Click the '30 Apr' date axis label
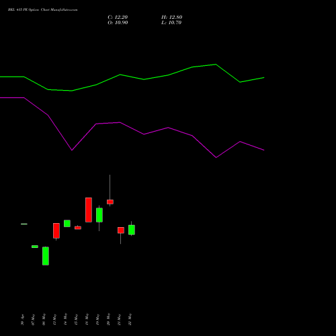336x336 pixels. [x=22, y=320]
